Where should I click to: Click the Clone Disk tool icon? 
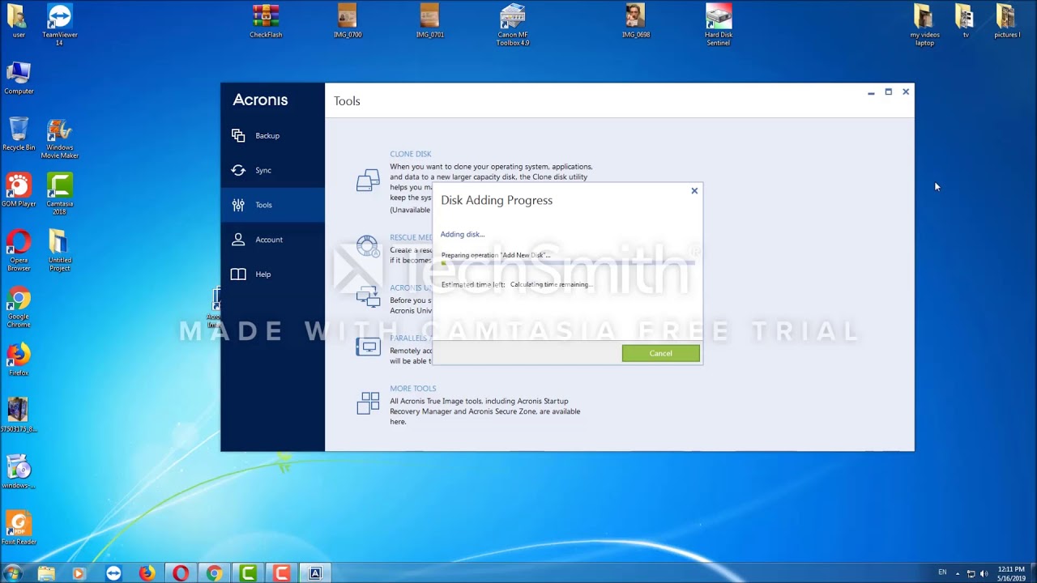[368, 181]
